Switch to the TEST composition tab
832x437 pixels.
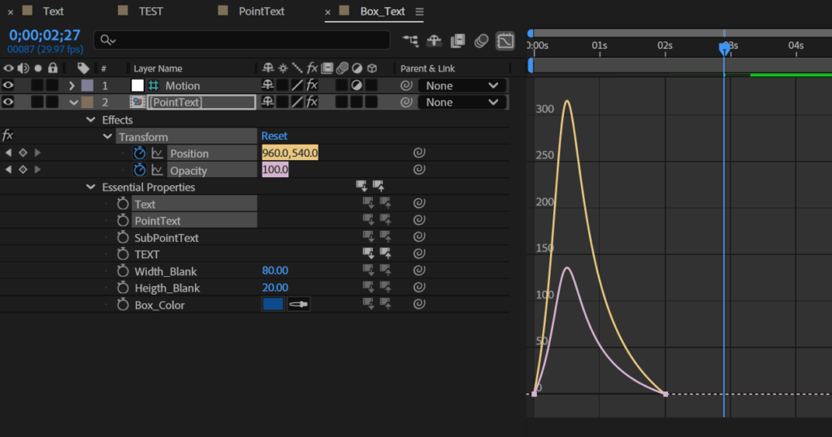[x=150, y=11]
